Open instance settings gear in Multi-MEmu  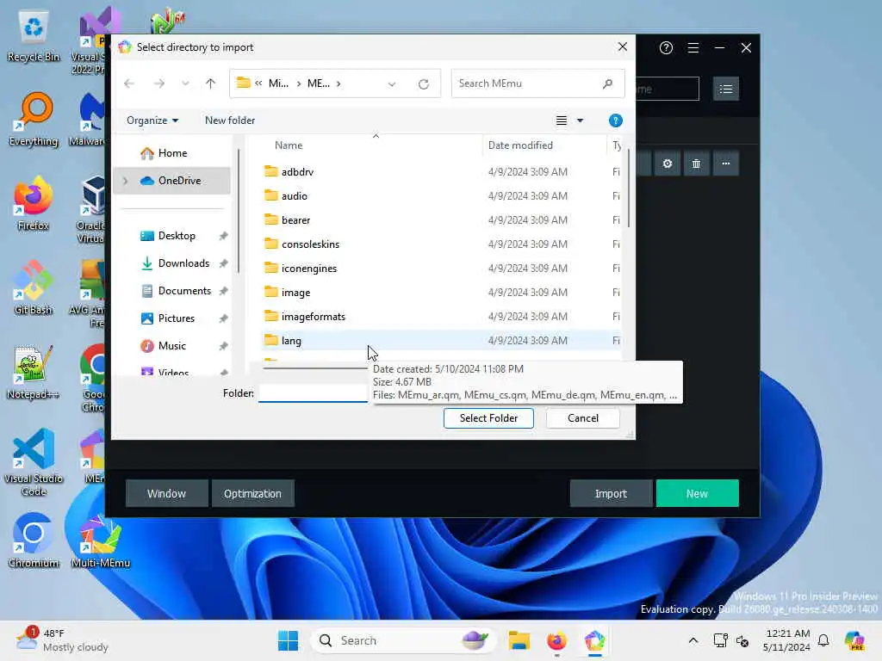(x=668, y=164)
